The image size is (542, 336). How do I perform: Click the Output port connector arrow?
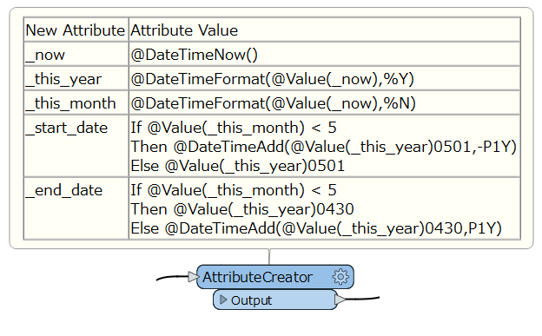340,299
